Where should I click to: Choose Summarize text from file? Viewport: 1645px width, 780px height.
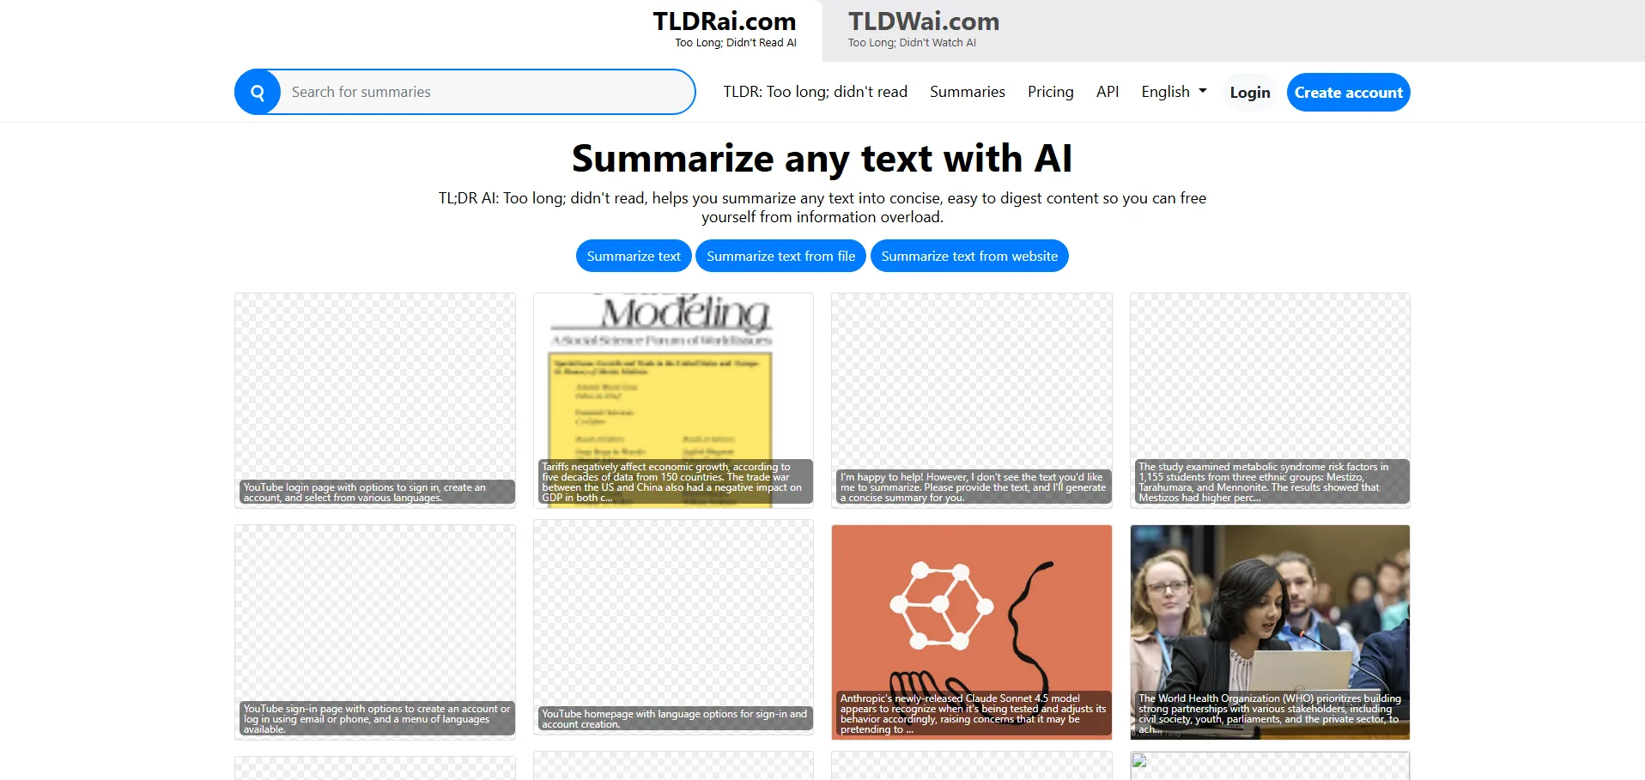coord(780,257)
